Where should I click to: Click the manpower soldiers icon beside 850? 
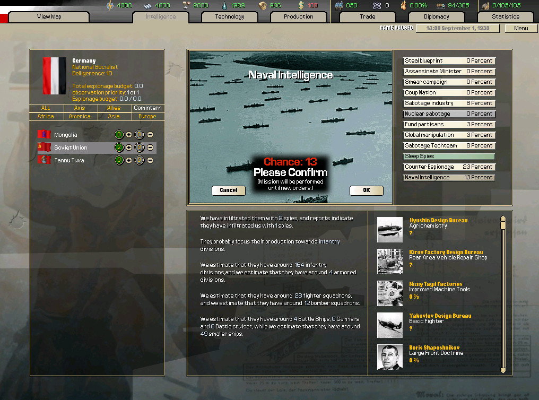tap(339, 5)
